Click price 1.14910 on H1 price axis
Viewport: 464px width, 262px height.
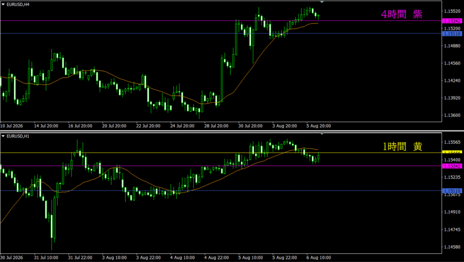tap(452, 212)
